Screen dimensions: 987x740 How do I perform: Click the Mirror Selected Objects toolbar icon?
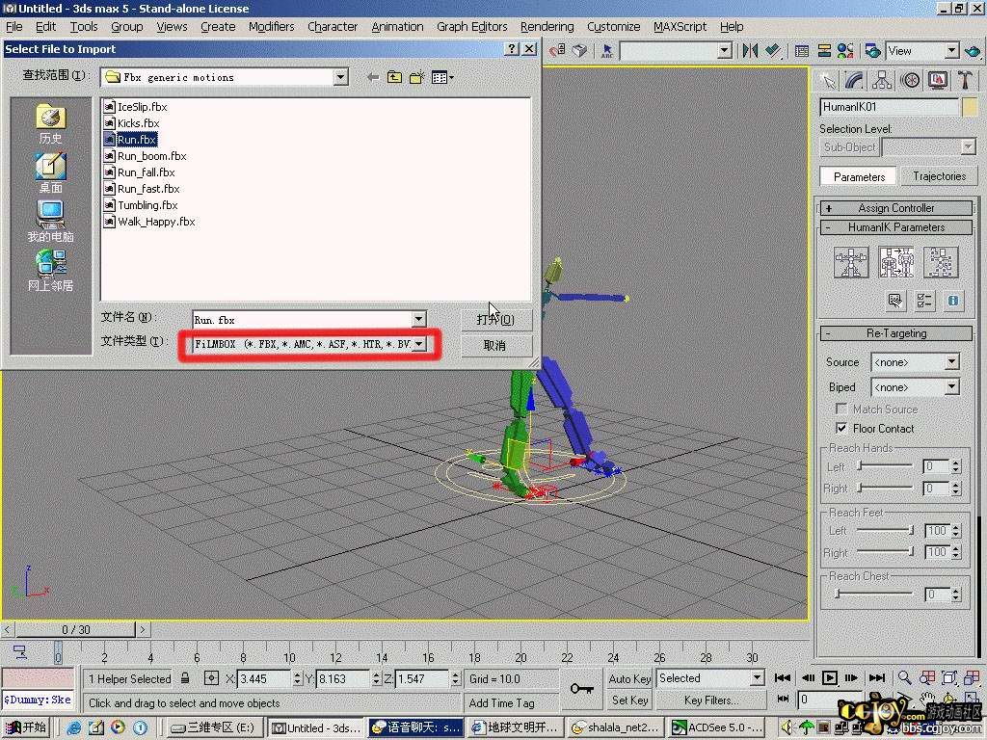tap(750, 50)
